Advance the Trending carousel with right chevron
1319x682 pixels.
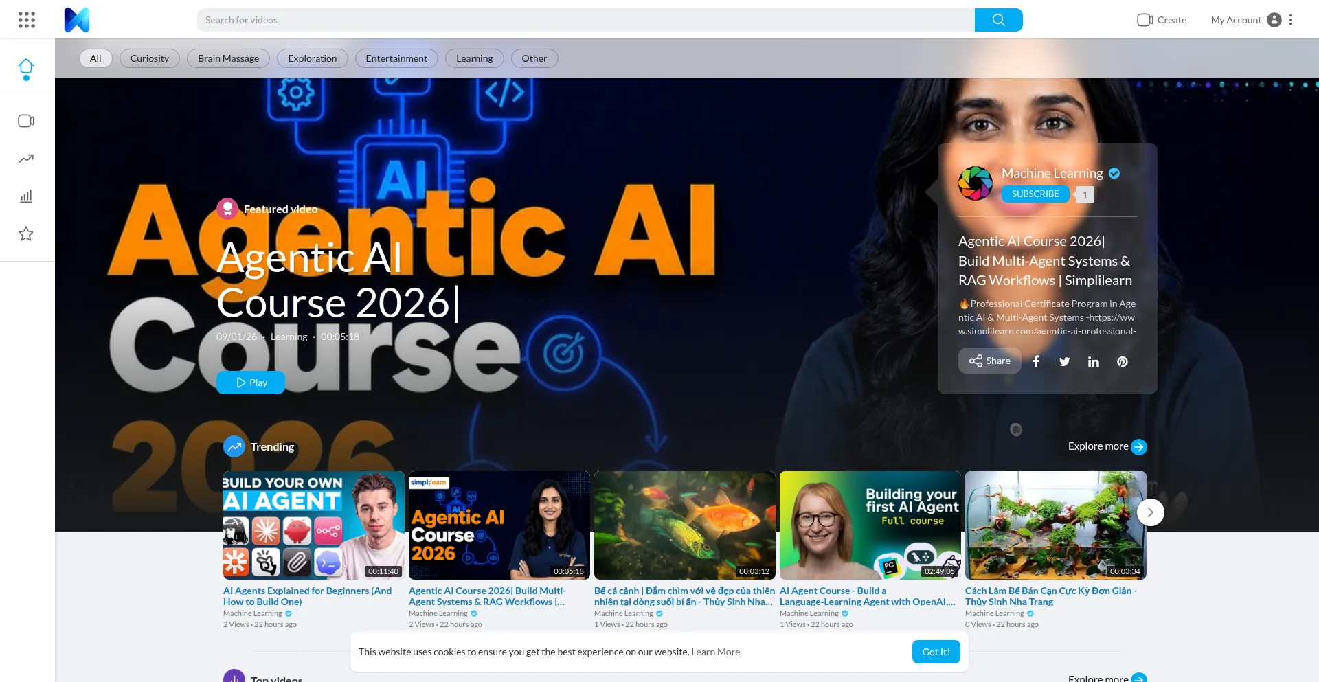(1151, 512)
